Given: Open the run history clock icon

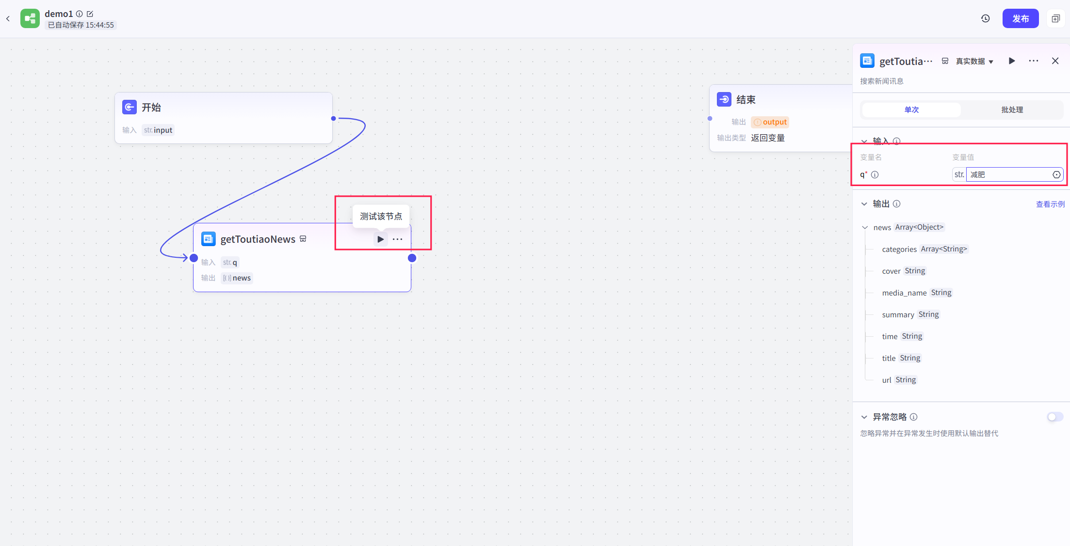Looking at the screenshot, I should click(986, 18).
